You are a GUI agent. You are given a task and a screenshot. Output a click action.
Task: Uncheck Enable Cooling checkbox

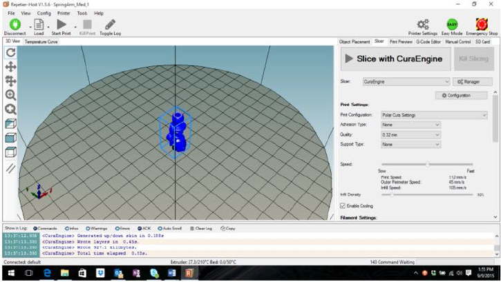coord(343,205)
